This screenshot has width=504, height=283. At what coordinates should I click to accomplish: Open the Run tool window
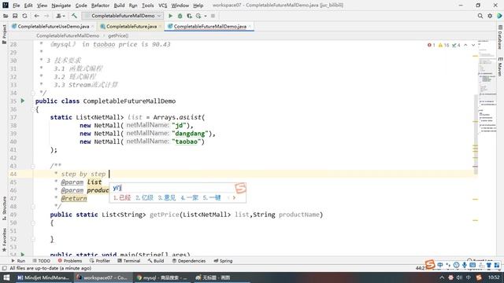18,261
